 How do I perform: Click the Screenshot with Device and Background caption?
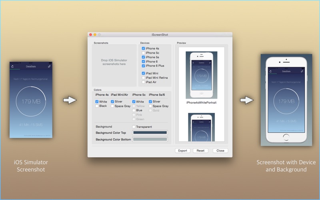pyautogui.click(x=286, y=166)
